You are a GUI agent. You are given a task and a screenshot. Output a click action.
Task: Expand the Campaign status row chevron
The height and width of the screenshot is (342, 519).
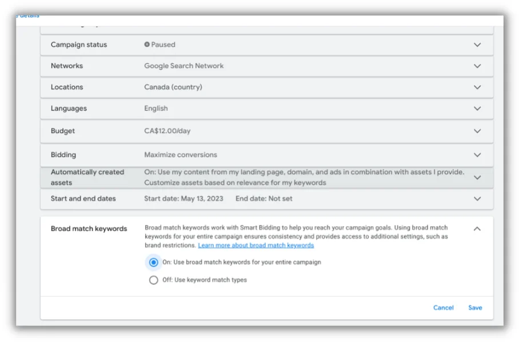[477, 45]
